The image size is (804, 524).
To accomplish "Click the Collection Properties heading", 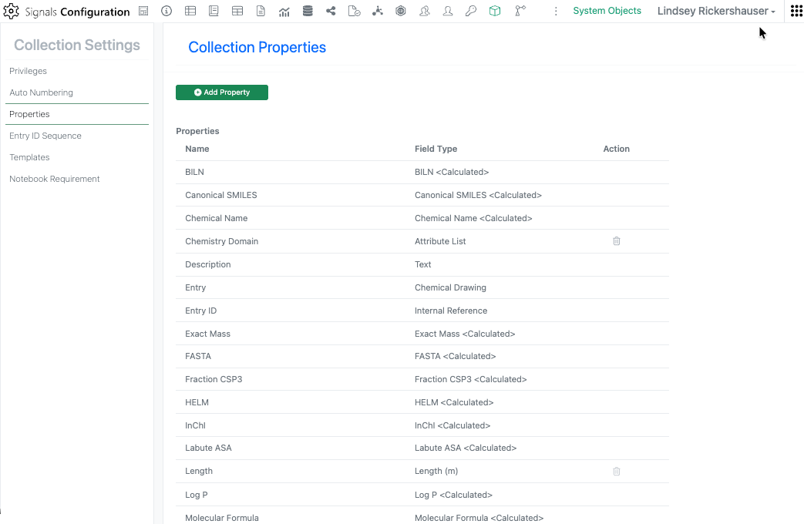I will tap(257, 47).
